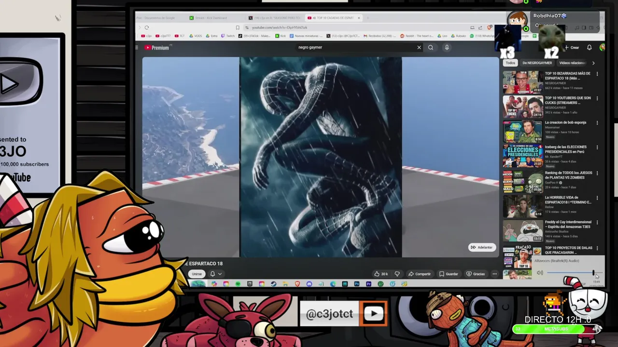Image resolution: width=618 pixels, height=347 pixels.
Task: Like the video showing 30 k
Action: 381,274
